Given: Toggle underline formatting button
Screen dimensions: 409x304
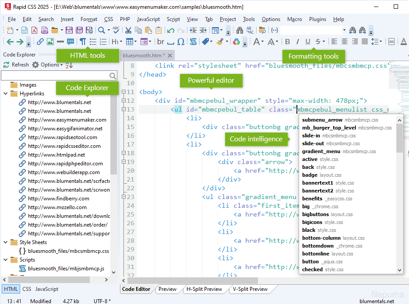Looking at the screenshot, I should 307,42.
